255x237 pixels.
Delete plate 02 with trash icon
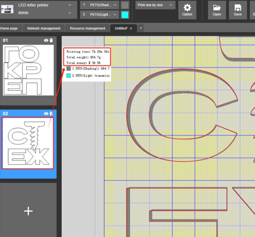[x=51, y=114]
